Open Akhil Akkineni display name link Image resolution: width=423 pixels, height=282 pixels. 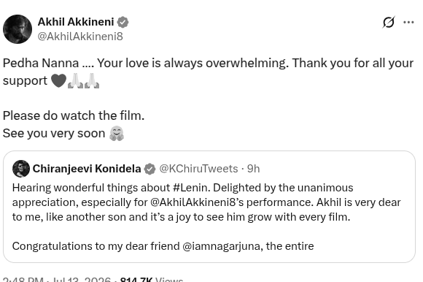coord(76,22)
